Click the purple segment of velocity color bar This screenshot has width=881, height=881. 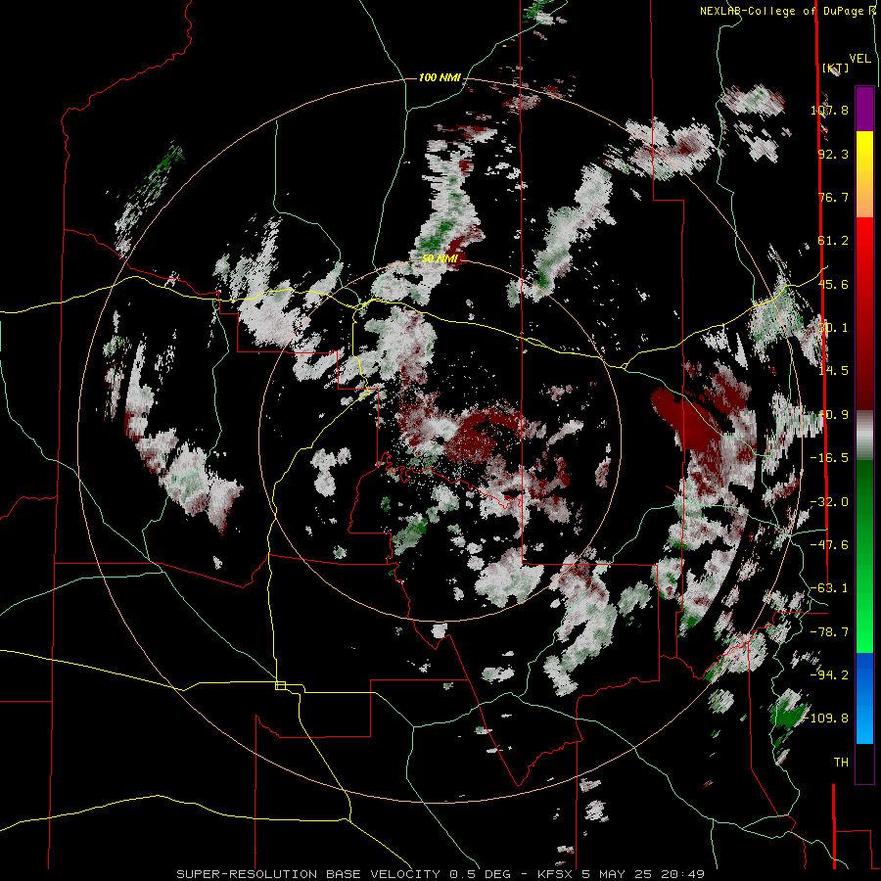(864, 110)
